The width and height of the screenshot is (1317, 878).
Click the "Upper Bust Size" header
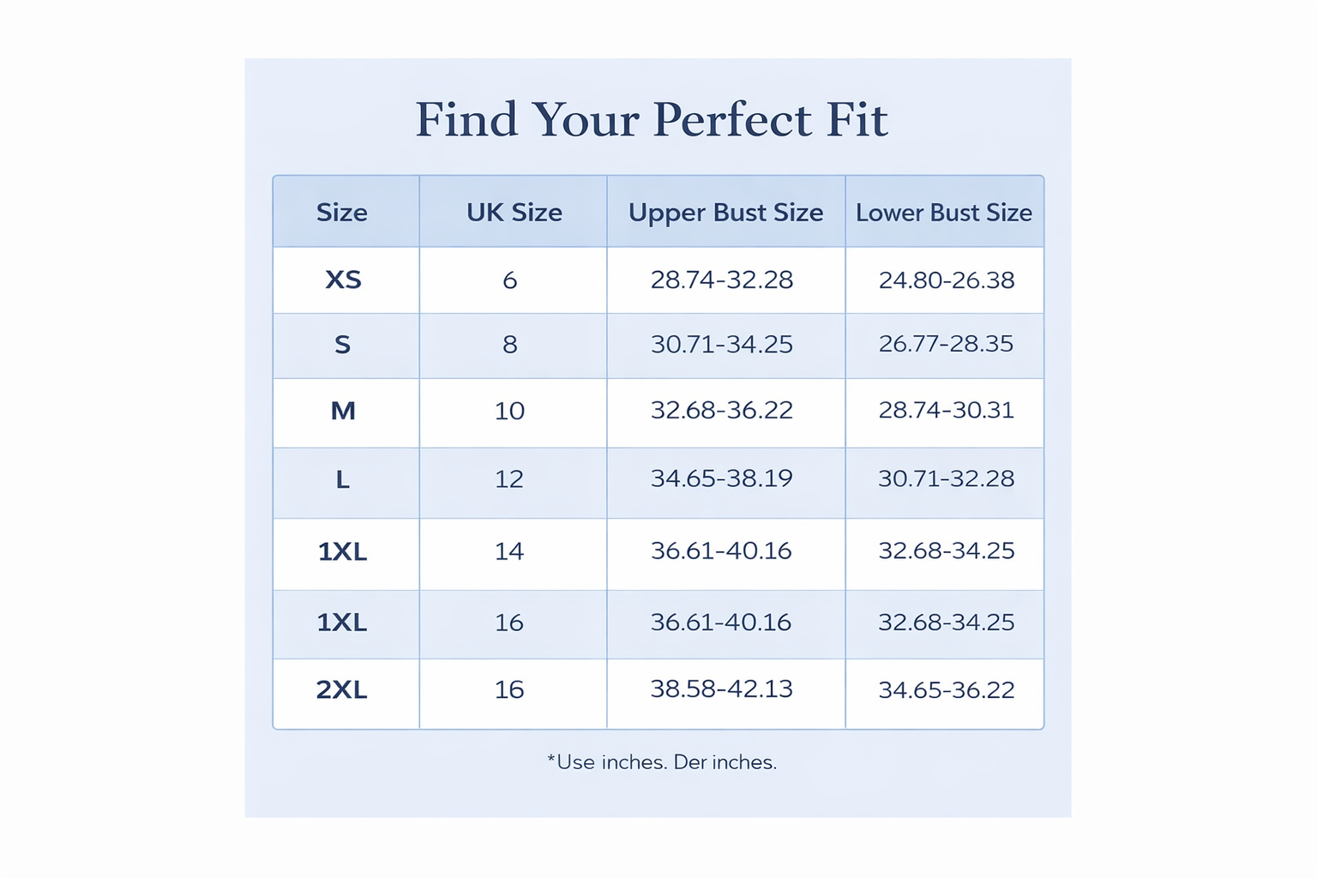click(725, 213)
